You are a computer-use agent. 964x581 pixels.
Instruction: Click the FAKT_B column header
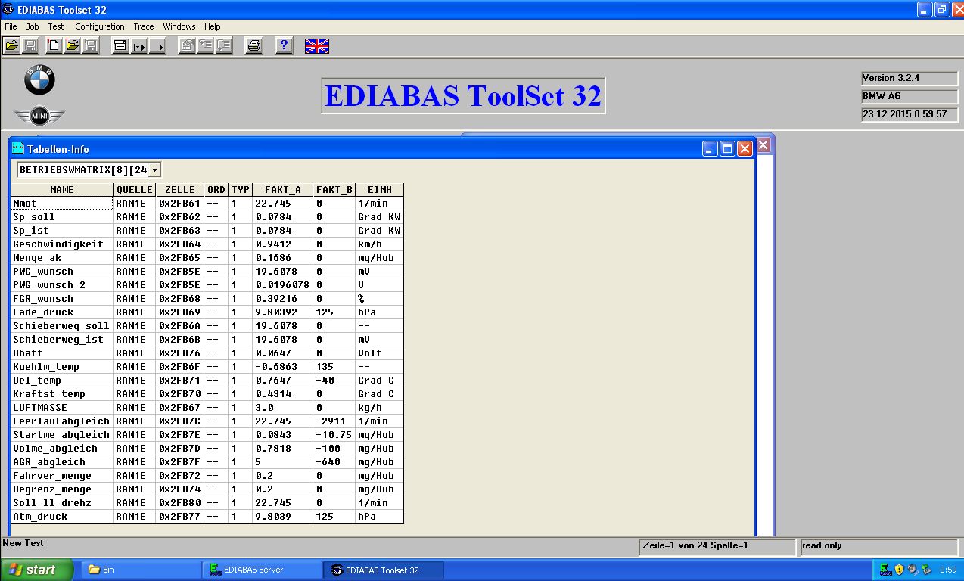point(334,190)
